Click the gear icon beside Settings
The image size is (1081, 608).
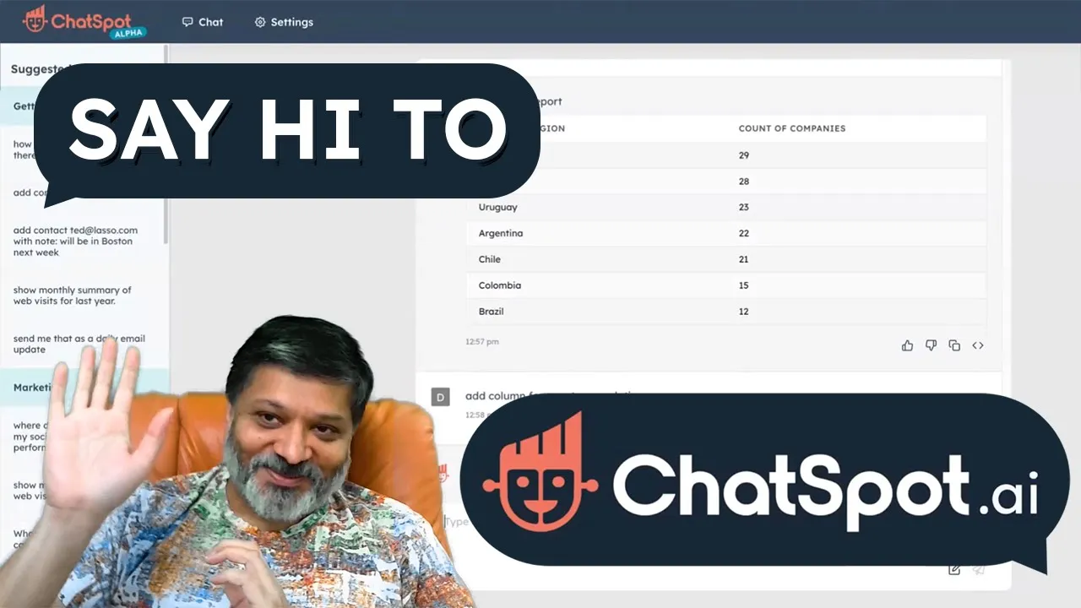pyautogui.click(x=260, y=22)
